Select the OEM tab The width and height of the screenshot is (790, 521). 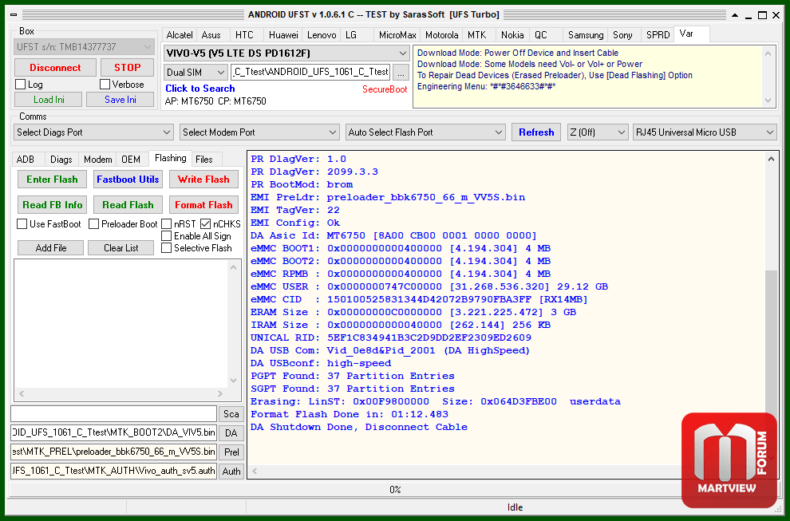coord(131,160)
